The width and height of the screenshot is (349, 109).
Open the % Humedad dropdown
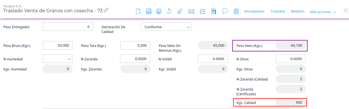[58, 59]
